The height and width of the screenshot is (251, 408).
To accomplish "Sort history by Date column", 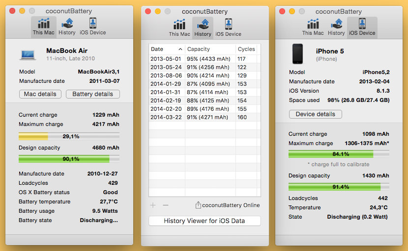I will point(167,49).
